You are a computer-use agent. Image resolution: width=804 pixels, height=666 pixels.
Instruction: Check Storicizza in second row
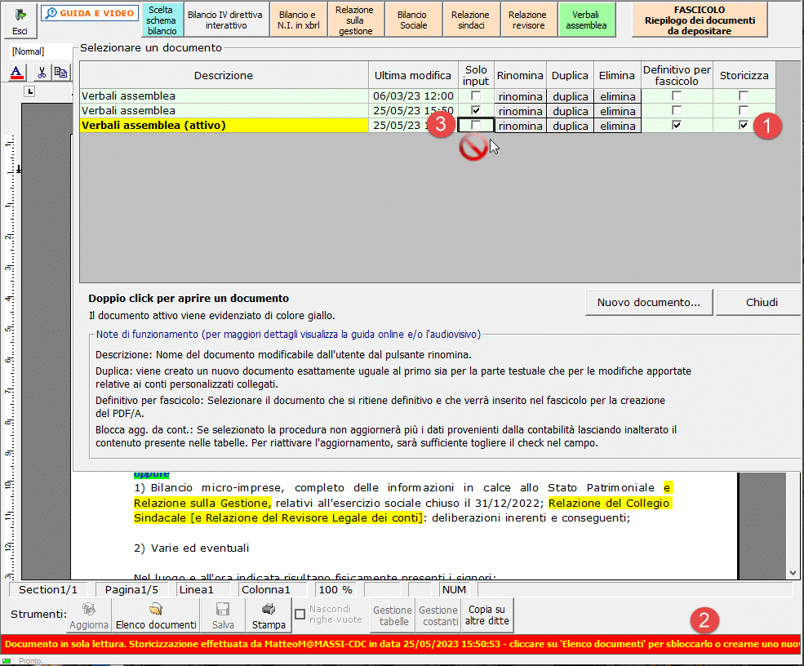[744, 110]
